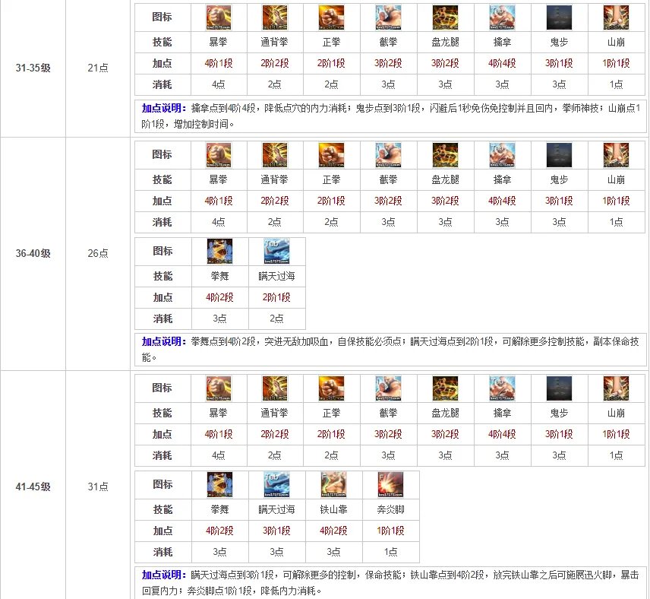The image size is (650, 599).
Task: Click the 山崩 icon in the 36-40级 section
Action: (616, 155)
